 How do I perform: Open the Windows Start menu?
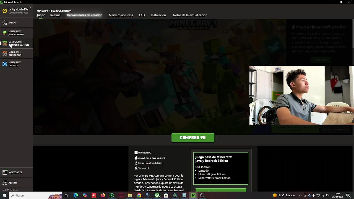(4, 195)
